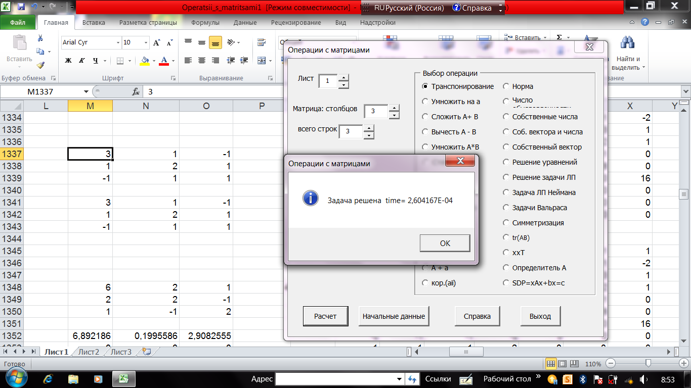Click the text orientation icon
691x388 pixels.
coord(231,43)
